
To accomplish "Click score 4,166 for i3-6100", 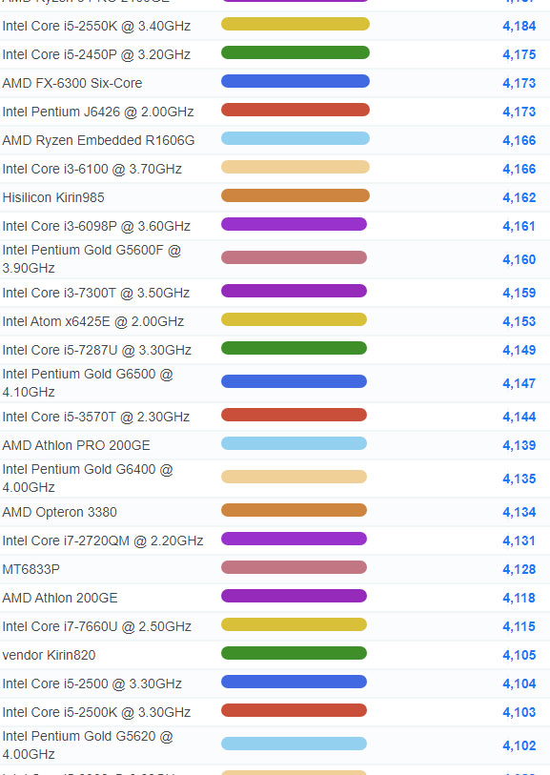I will [519, 170].
